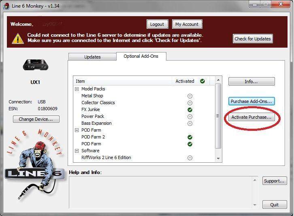Click POD Farm 2 activated green check
Screen dimensions: 294x216
pyautogui.click(x=190, y=137)
